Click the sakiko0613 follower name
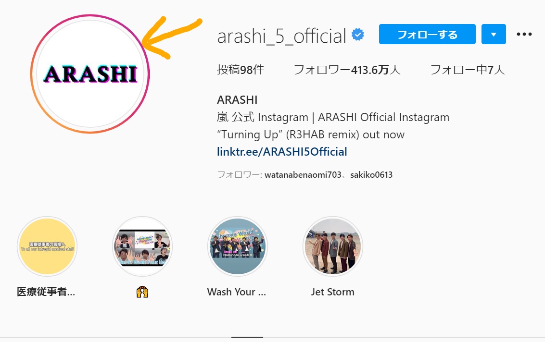This screenshot has width=545, height=342. [371, 175]
